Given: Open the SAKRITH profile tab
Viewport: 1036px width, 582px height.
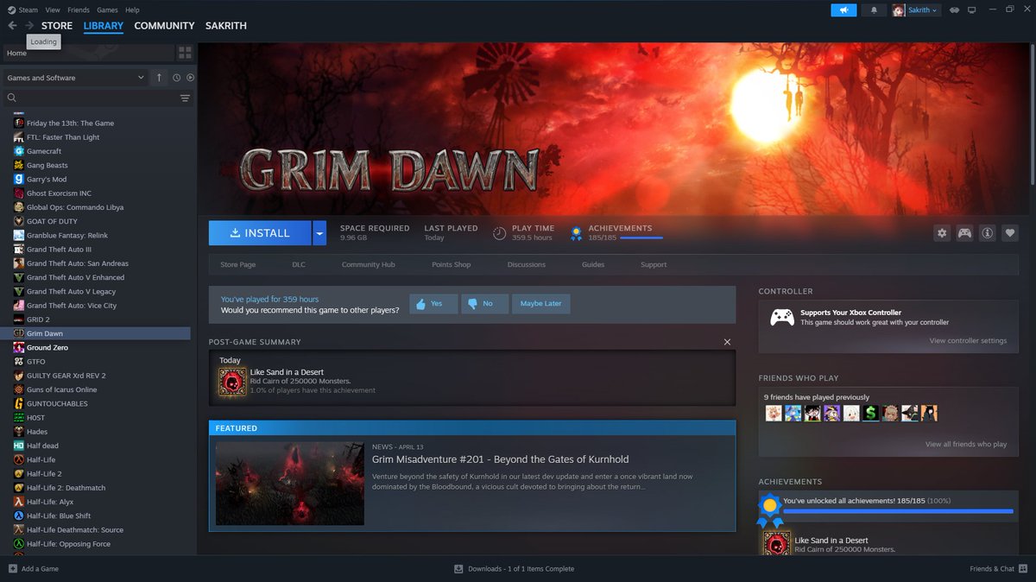Looking at the screenshot, I should (x=226, y=26).
